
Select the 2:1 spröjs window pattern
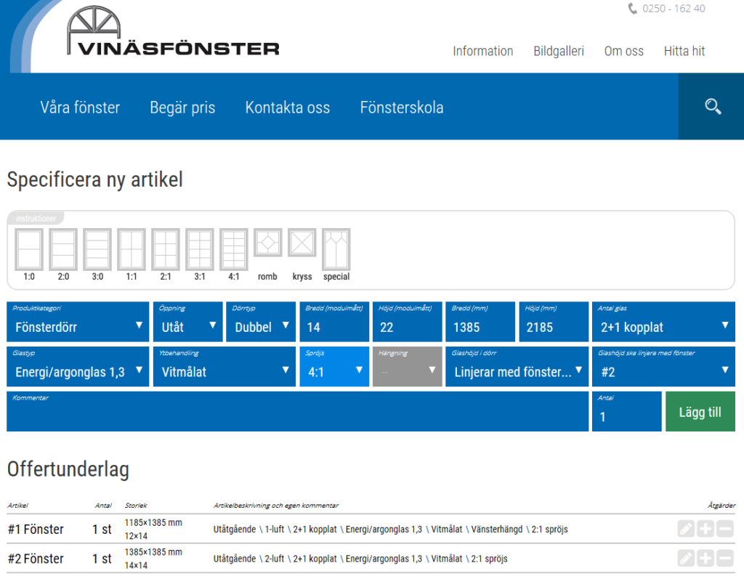coord(166,250)
